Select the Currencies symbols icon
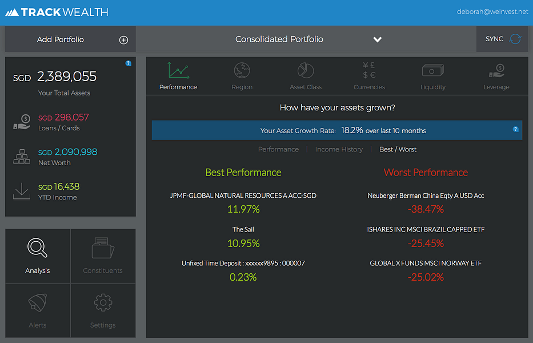533x343 pixels. pos(369,70)
